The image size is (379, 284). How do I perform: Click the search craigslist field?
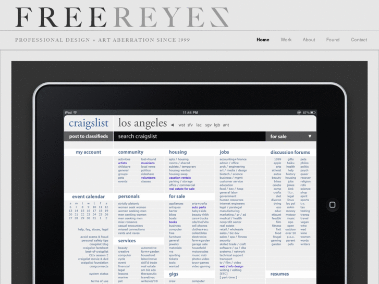click(189, 137)
